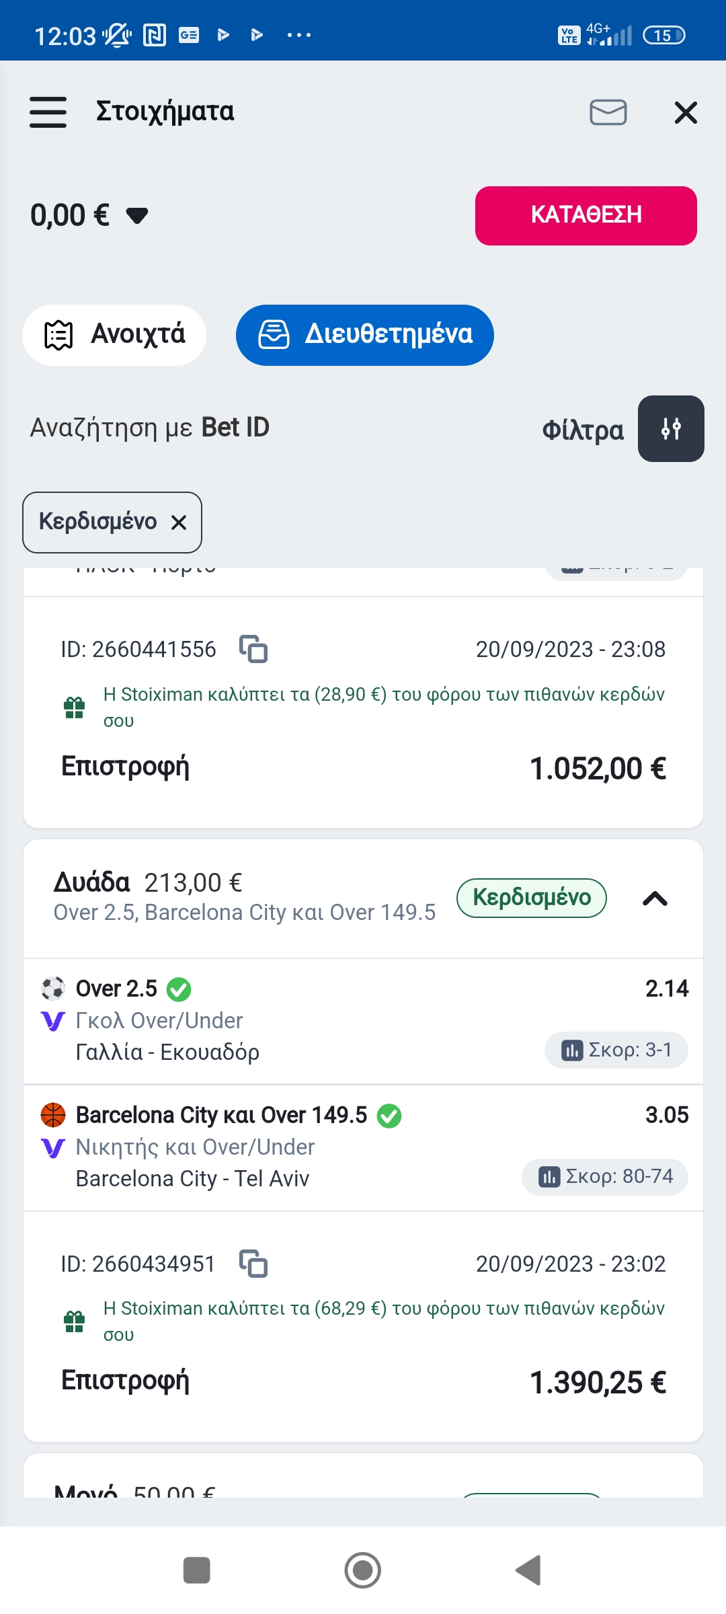Close the Στοιχήματα screen
The height and width of the screenshot is (1614, 726).
[685, 112]
